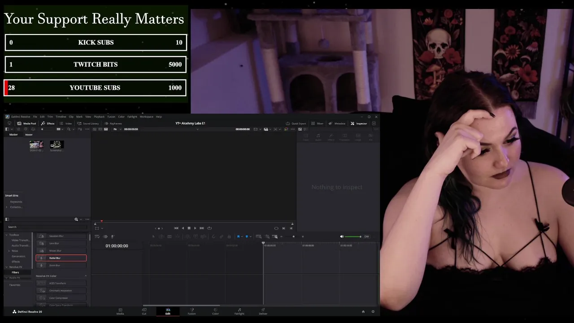Screen dimensions: 574x323
Task: Expand the Titles category
Action: [x=9, y=251]
